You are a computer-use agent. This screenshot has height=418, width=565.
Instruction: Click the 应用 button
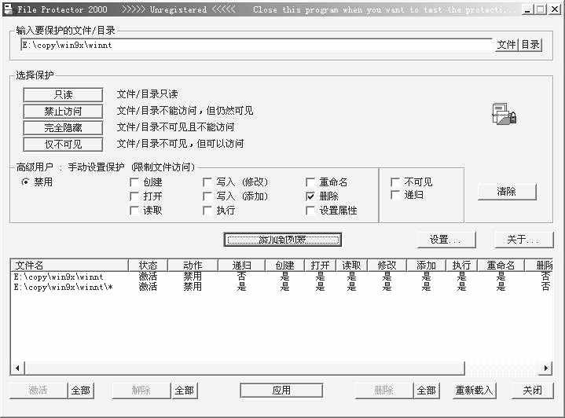point(281,390)
